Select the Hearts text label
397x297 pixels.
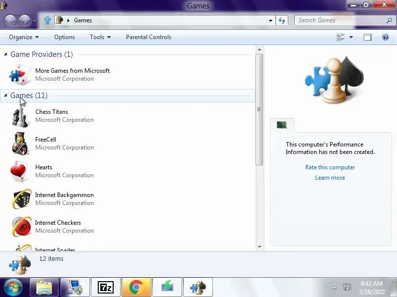44,167
